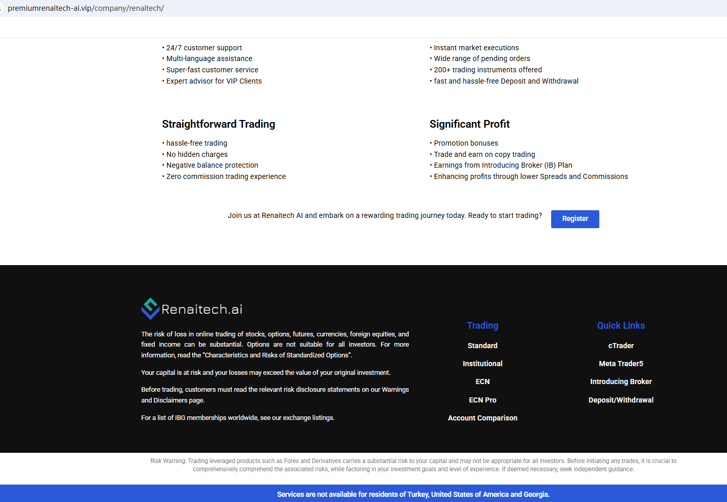This screenshot has width=727, height=502.
Task: Click the Trading footer heading
Action: pos(482,326)
